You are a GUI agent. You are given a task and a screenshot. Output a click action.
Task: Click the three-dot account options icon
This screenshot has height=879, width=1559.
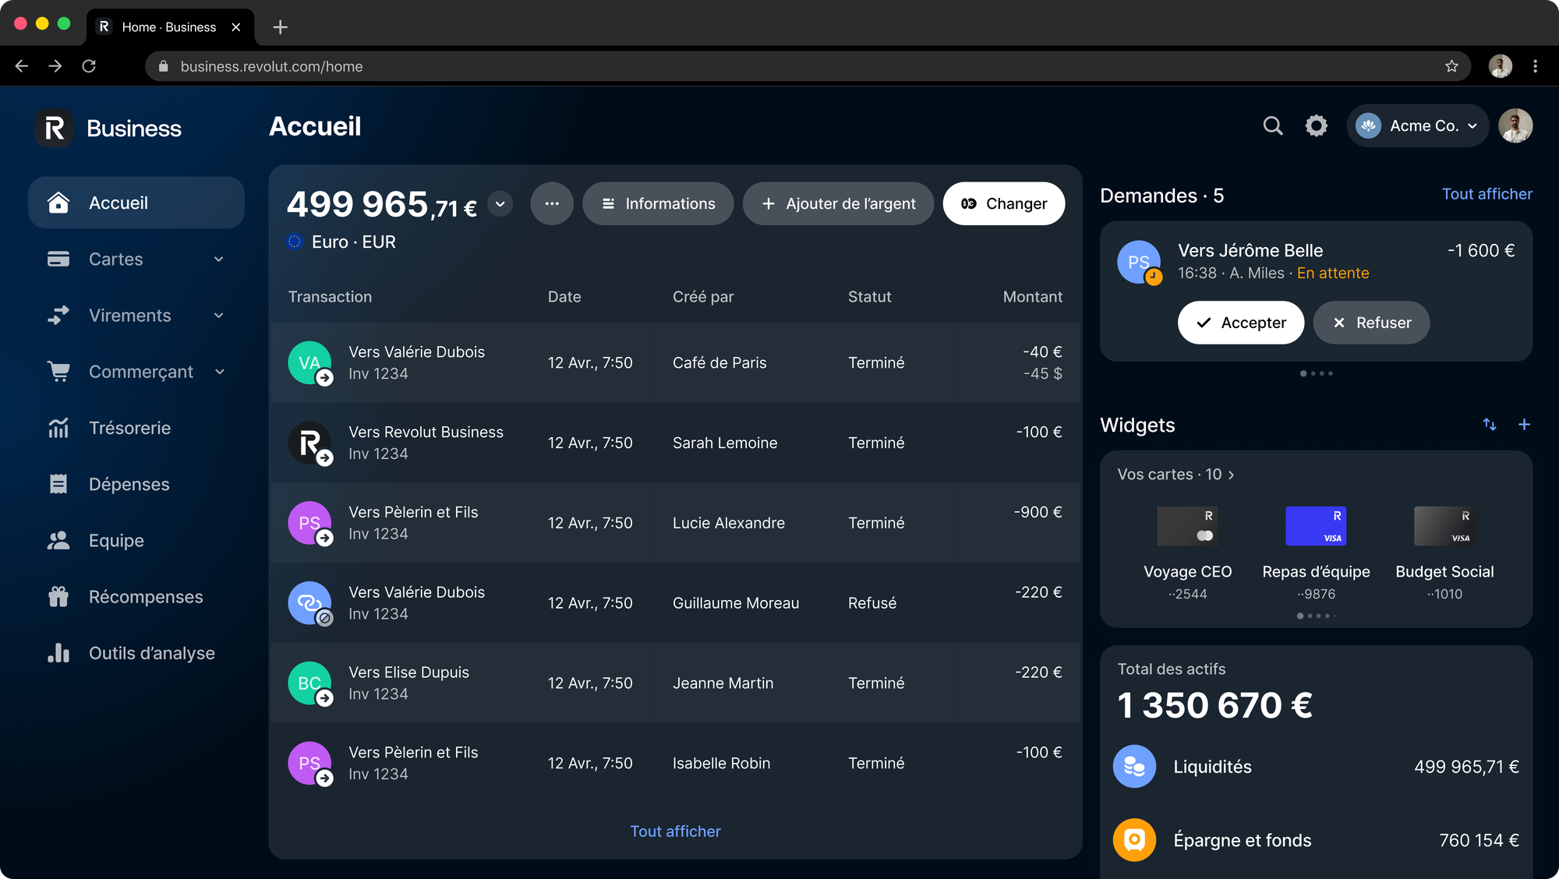point(552,203)
